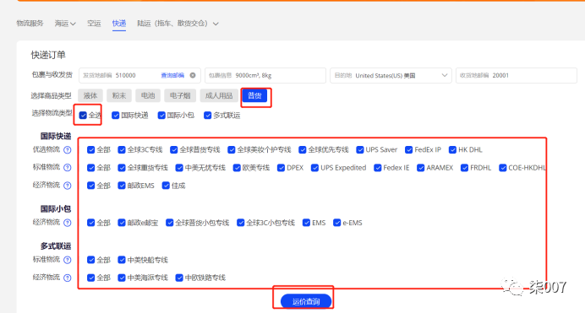Switch to the 空运 tab

coord(94,24)
